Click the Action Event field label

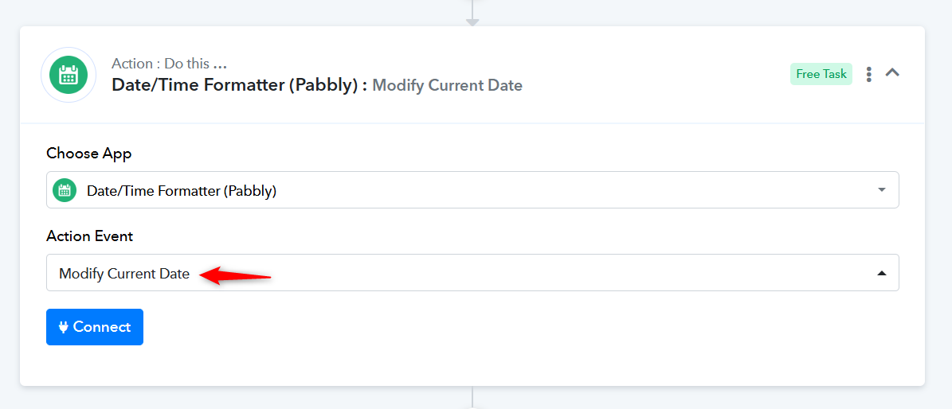click(89, 236)
